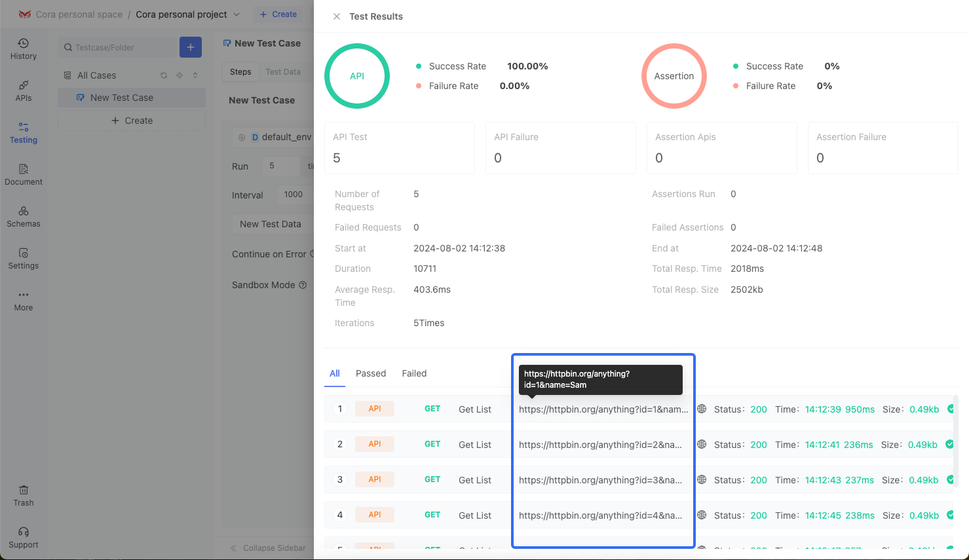The width and height of the screenshot is (969, 560).
Task: Locate current case target icon
Action: [x=180, y=75]
